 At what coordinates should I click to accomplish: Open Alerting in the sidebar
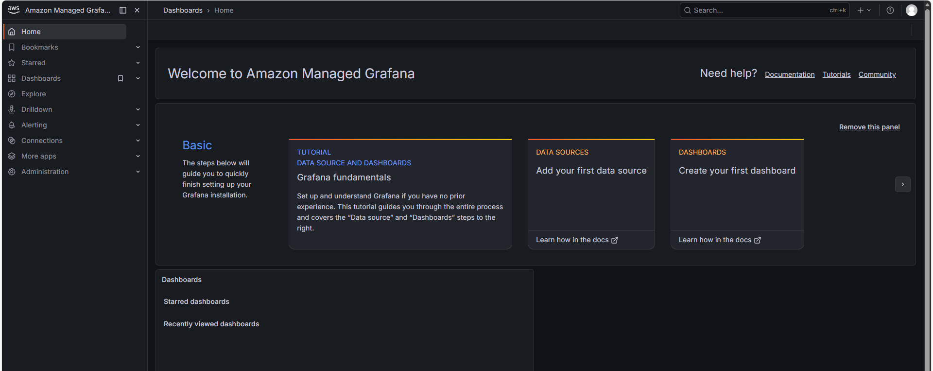[34, 125]
